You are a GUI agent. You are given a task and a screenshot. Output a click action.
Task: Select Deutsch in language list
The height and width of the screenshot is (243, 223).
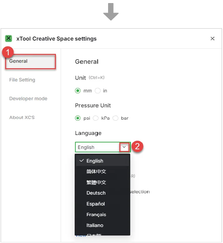102,193
